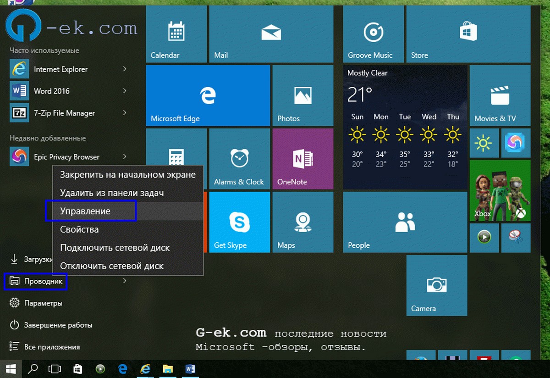550x378 pixels.
Task: Open the Maps tile
Action: tap(302, 222)
